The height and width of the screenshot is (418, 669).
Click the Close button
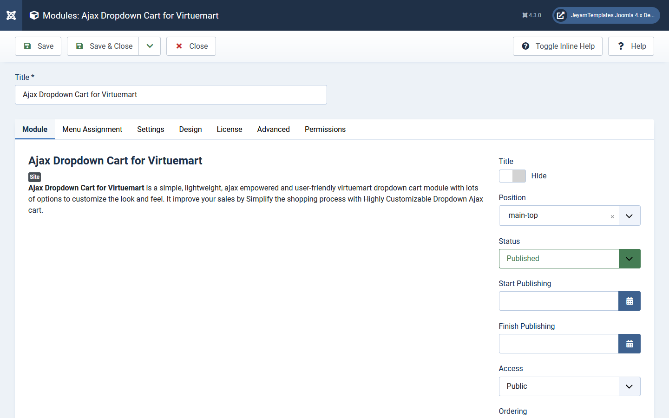click(x=191, y=46)
